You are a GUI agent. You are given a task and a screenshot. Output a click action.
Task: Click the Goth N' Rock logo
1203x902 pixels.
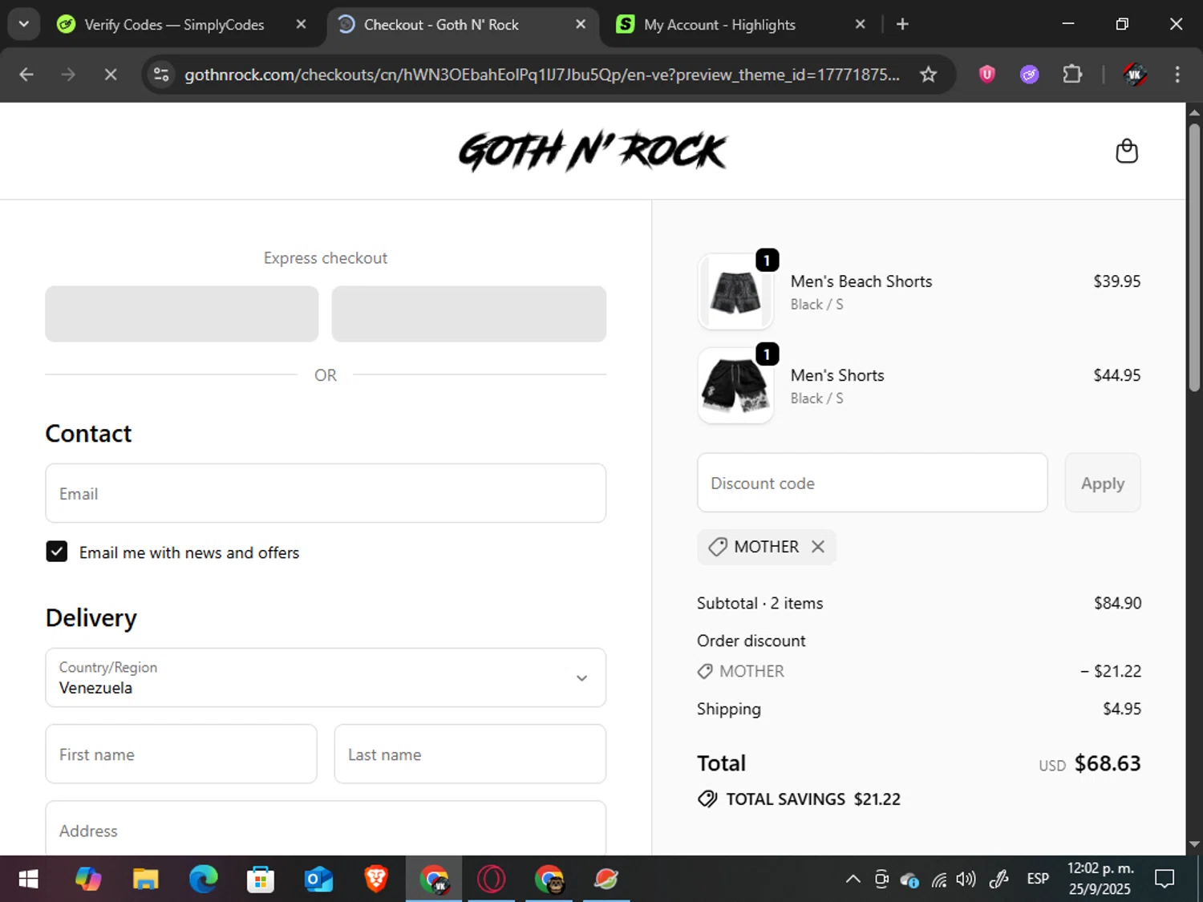593,151
